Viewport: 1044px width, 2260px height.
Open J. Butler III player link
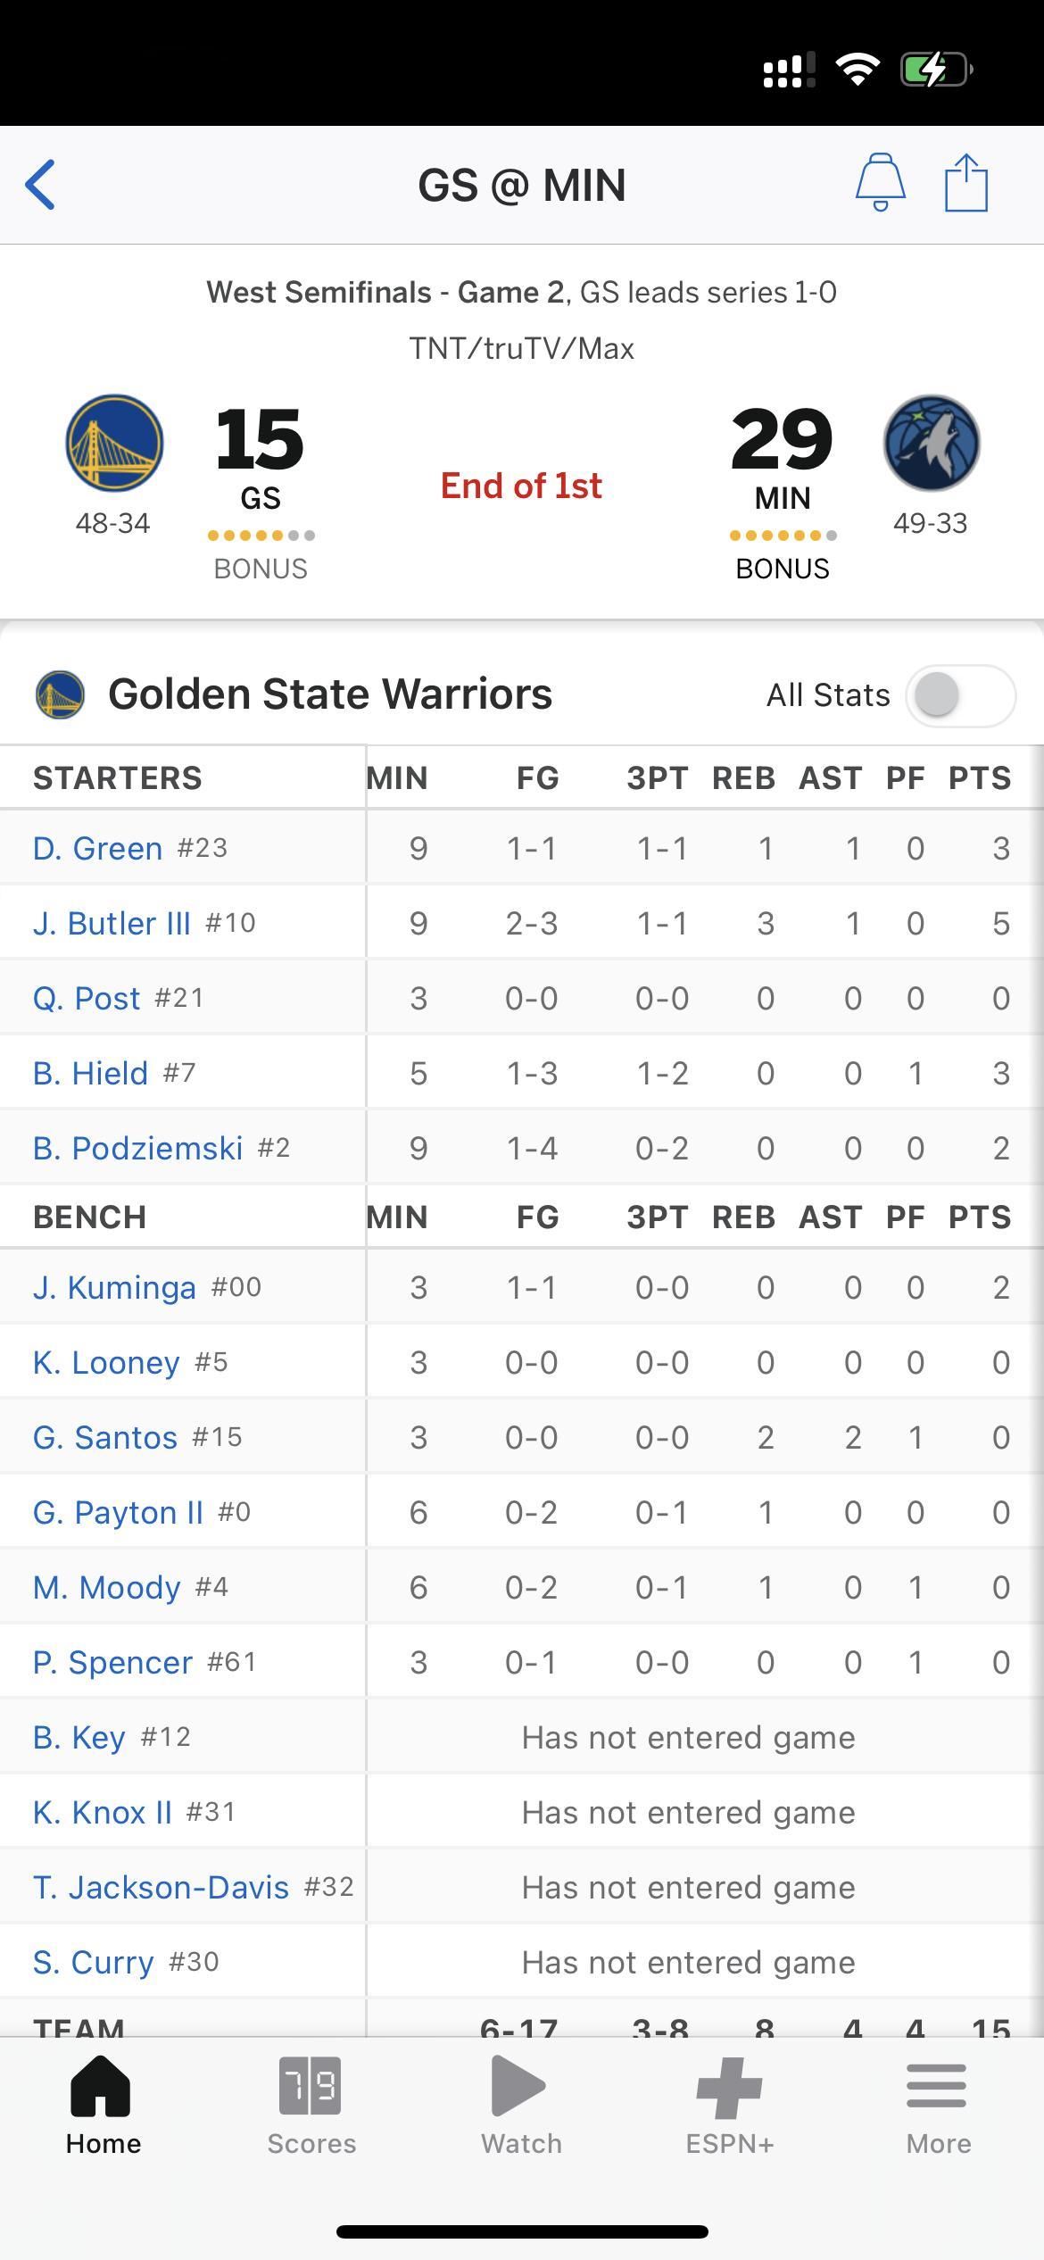click(112, 923)
